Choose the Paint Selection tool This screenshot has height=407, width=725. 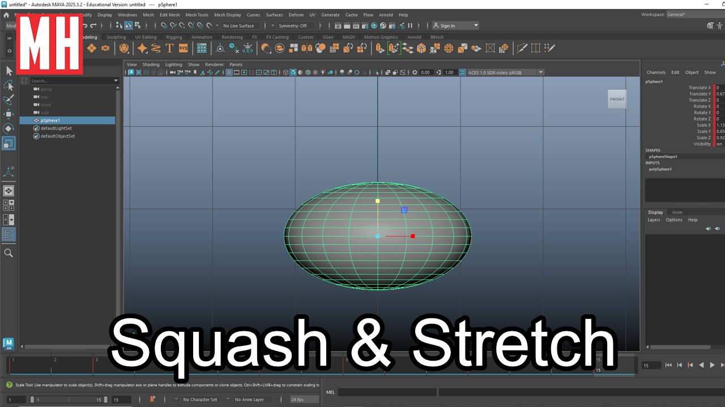8,100
